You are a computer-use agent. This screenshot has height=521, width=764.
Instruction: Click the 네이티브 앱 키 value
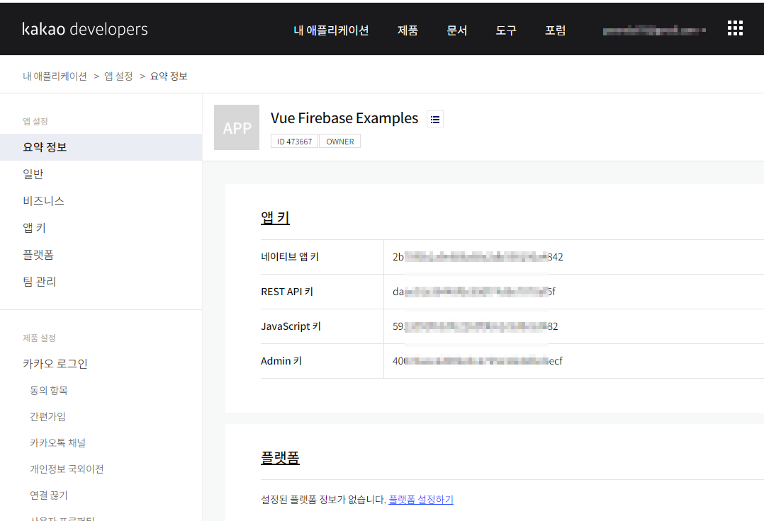pos(478,257)
